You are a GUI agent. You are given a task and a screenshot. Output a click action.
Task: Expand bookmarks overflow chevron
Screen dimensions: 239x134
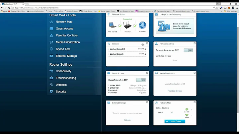221,11
